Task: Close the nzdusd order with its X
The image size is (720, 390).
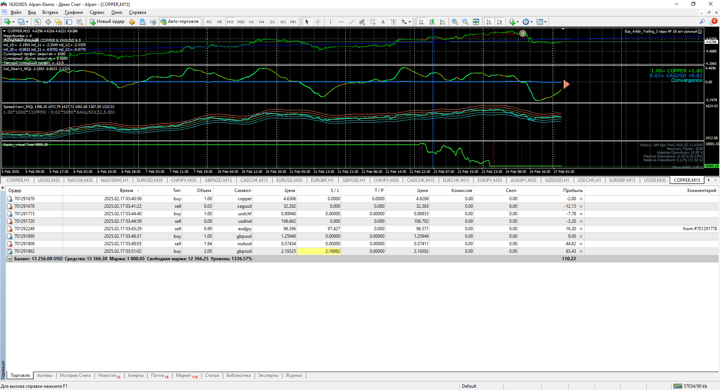Action: coord(581,244)
